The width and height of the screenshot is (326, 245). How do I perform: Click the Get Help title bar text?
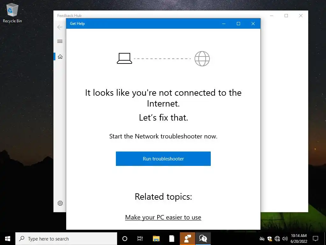[x=77, y=24]
